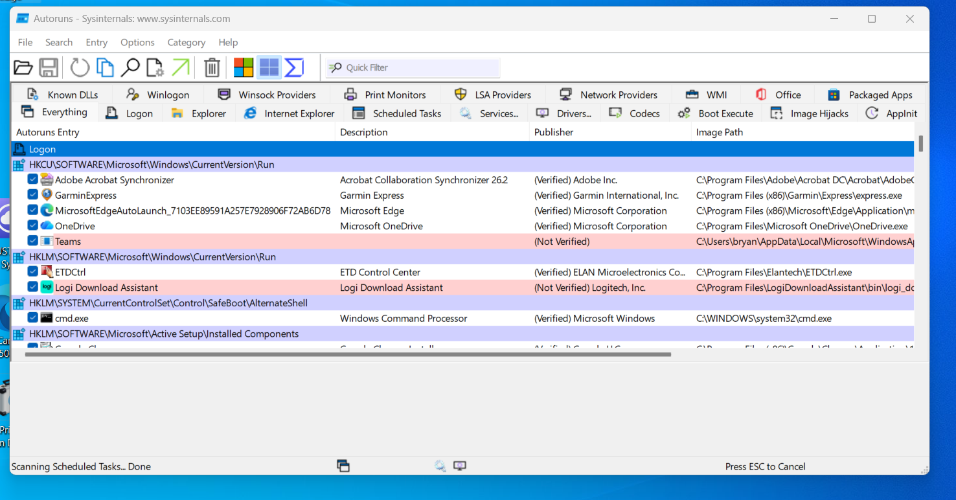Switch to the Scheduled Tasks tab
Image resolution: width=956 pixels, height=500 pixels.
coord(398,113)
